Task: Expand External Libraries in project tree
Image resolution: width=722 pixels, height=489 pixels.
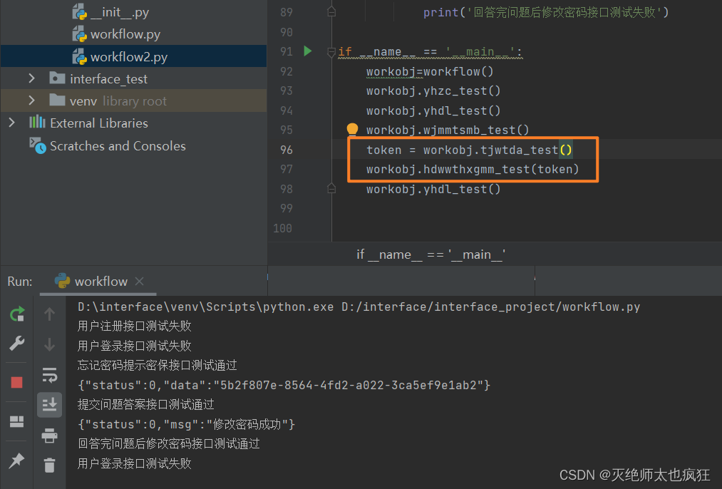Action: click(x=11, y=123)
